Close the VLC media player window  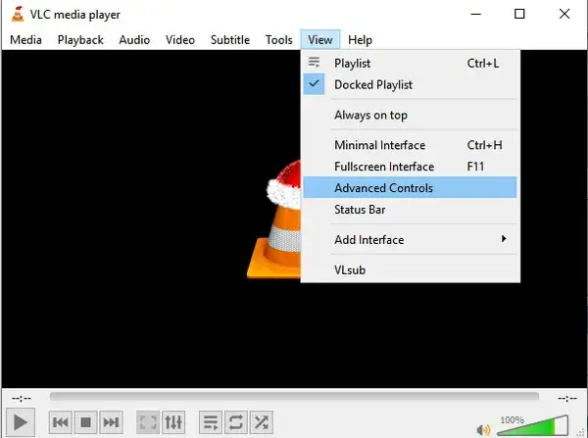coord(564,15)
